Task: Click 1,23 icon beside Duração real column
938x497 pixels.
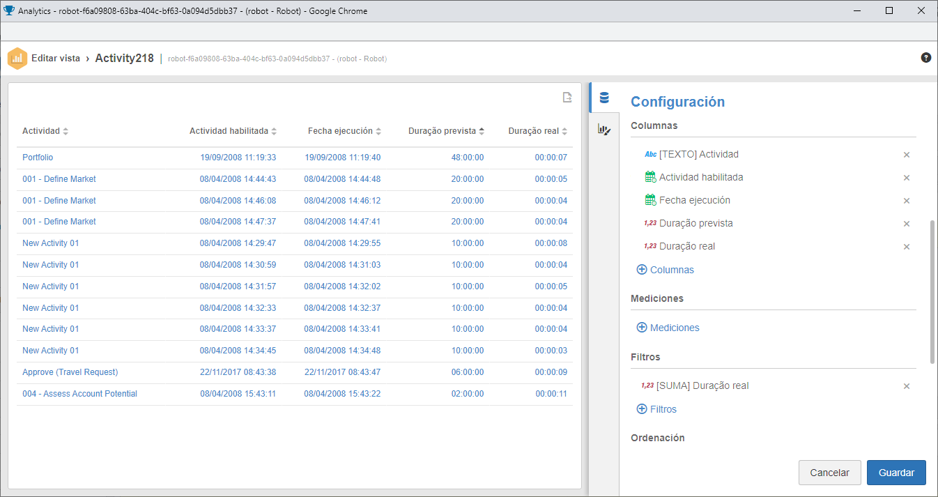Action: pos(650,246)
